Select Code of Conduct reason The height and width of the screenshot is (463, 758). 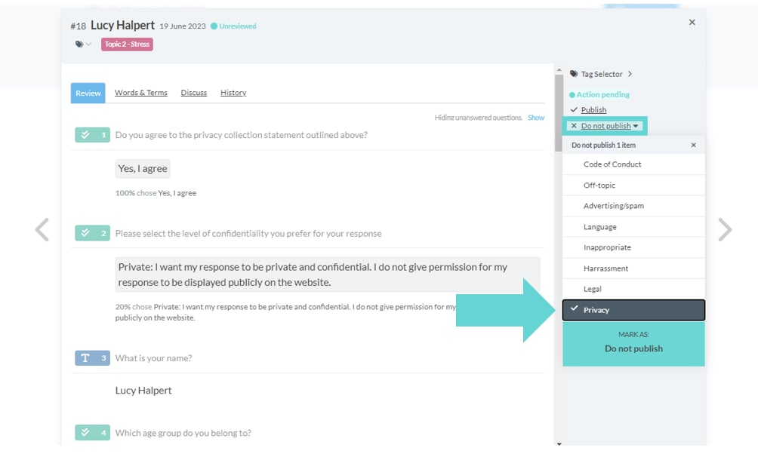(x=633, y=164)
